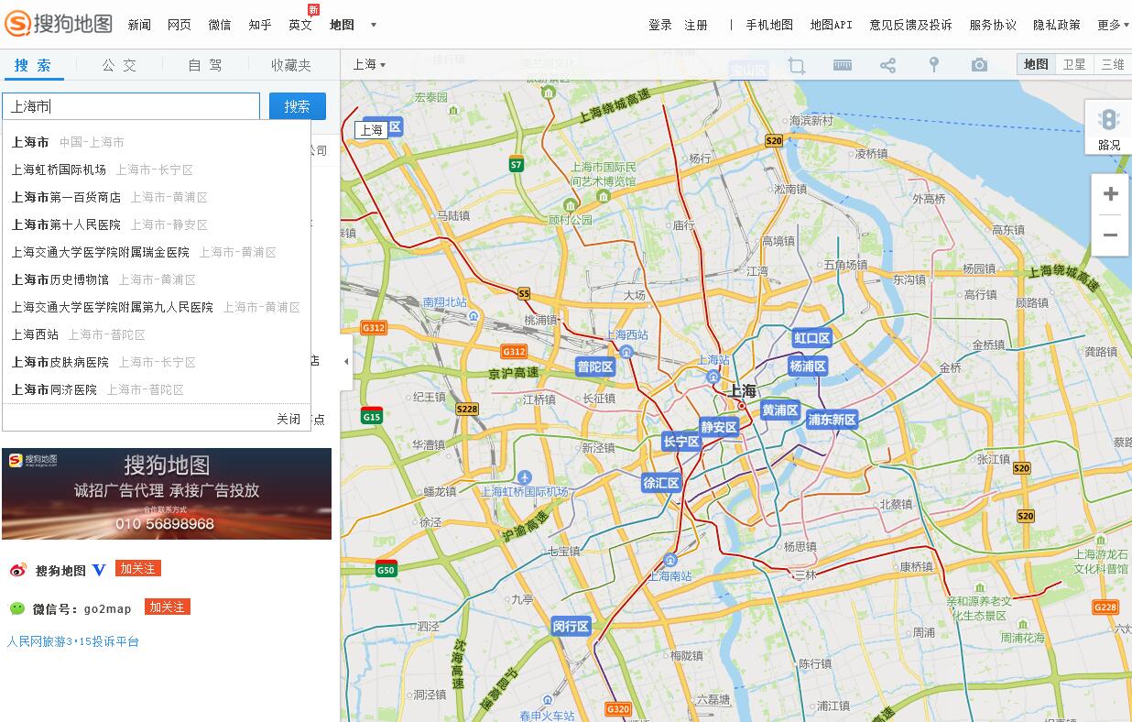The width and height of the screenshot is (1132, 722).
Task: Click the search input containing 上海市
Action: coord(131,106)
